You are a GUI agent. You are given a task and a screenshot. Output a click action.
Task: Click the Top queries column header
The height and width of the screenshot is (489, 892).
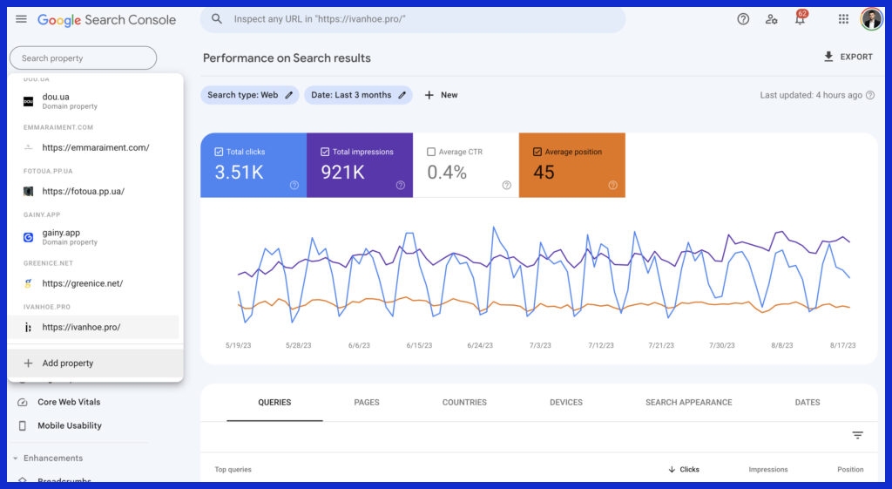(233, 469)
